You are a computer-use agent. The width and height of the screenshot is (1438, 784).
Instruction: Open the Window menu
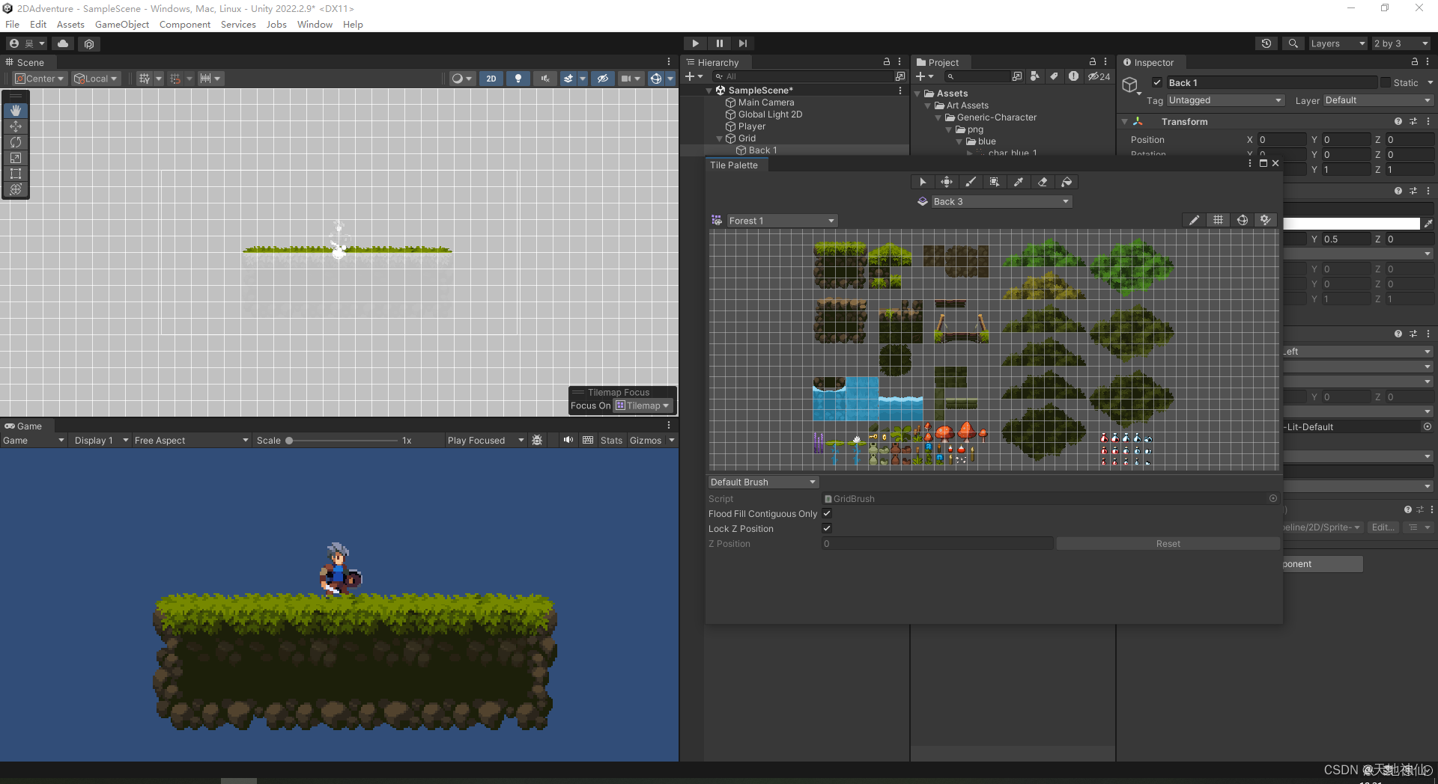315,25
